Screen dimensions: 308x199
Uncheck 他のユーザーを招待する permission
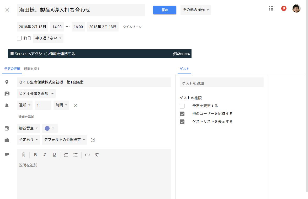182,114
